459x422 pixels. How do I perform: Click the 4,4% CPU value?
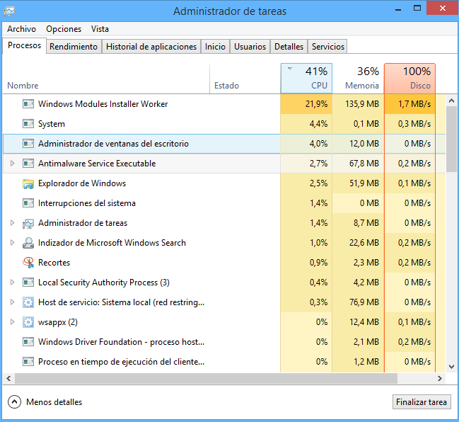tap(318, 124)
